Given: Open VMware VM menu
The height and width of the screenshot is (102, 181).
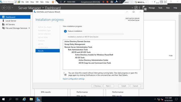Looking at the screenshot, I should coord(37,2).
